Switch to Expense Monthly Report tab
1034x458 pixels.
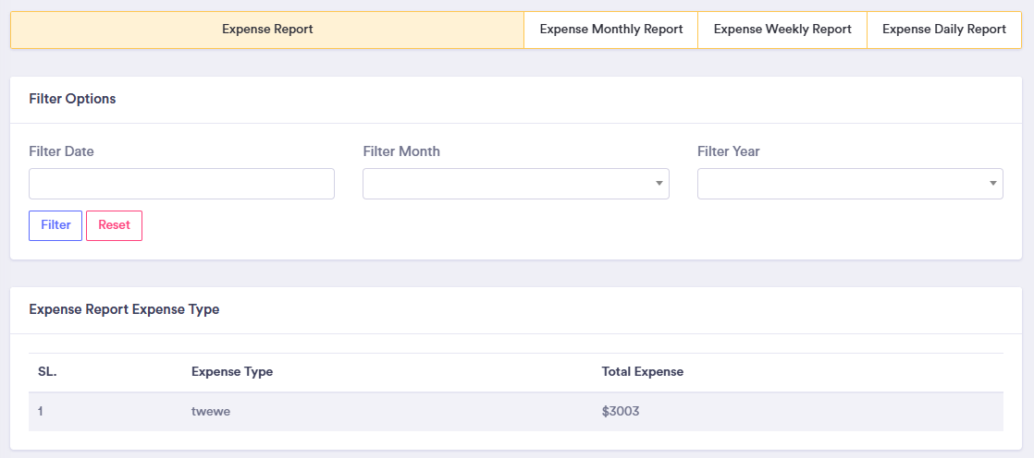[610, 30]
